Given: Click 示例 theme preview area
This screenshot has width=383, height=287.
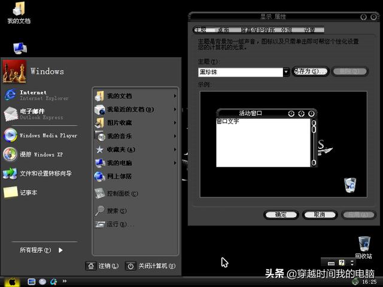Looking at the screenshot, I should (283, 144).
